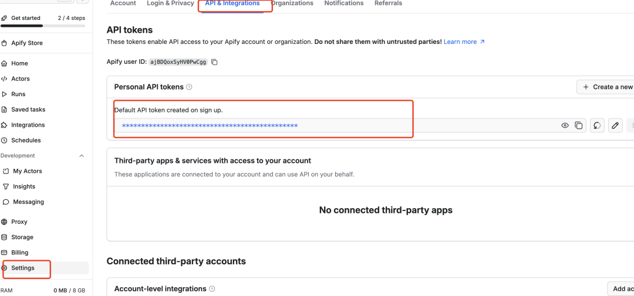Collapse the Development section chevron
The image size is (634, 296).
(x=82, y=156)
